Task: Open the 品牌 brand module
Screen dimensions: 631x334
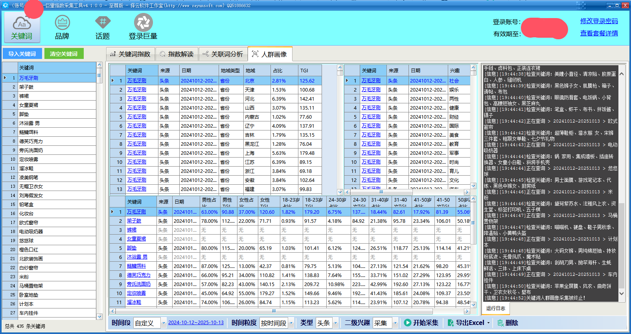Action: [62, 27]
